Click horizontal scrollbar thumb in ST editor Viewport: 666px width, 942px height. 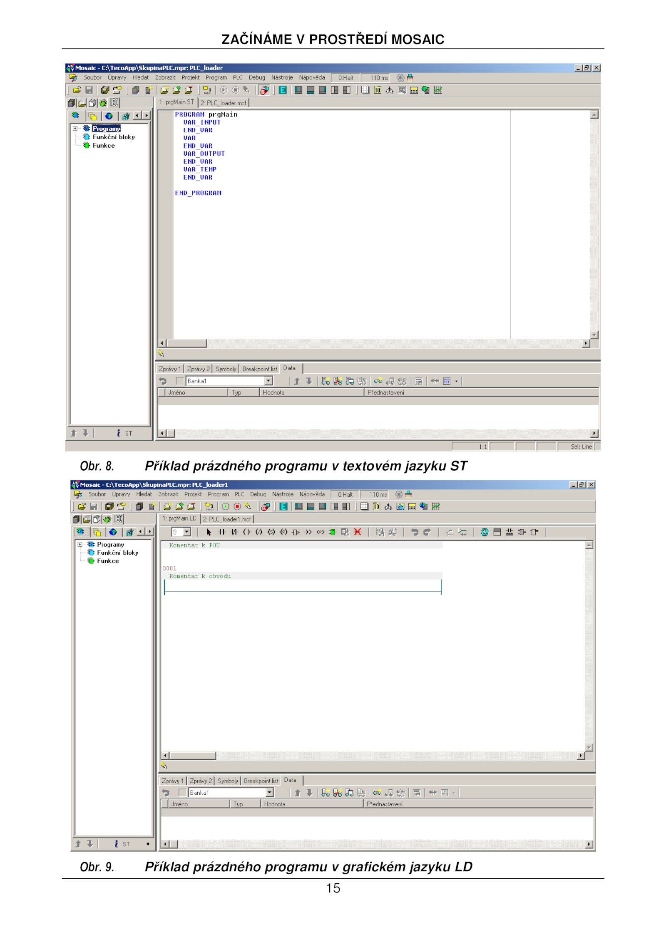[x=186, y=343]
